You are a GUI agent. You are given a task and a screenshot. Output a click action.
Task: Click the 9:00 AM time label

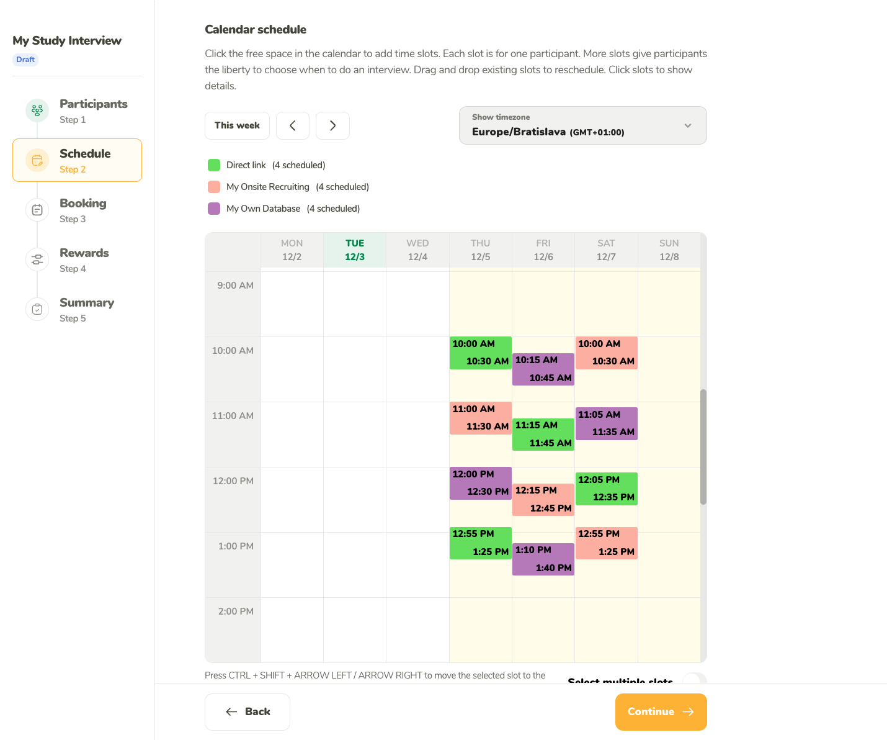[x=235, y=286]
